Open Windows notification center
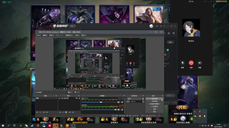Screen dimensions: 229x128 tap(225, 126)
